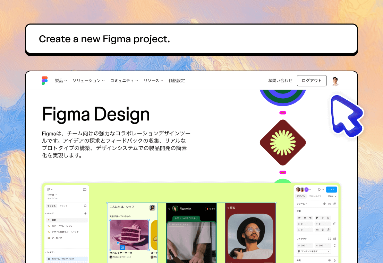This screenshot has height=263, width=383.
Task: Collapse the ページ section chevron
Action: 46,214
